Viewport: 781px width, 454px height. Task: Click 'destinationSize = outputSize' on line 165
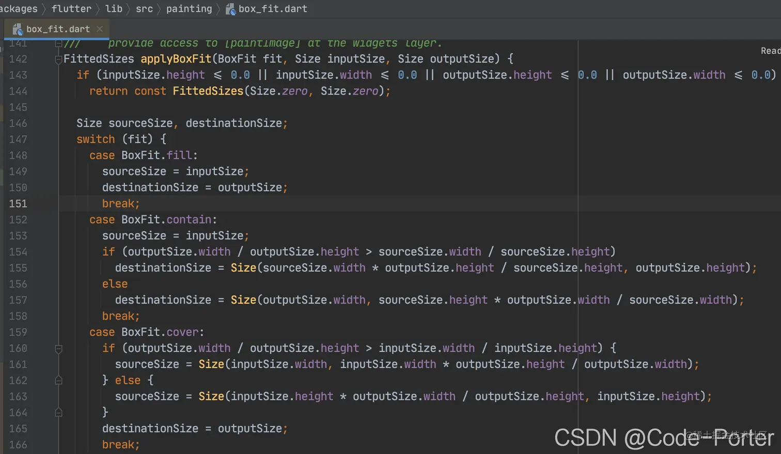click(192, 429)
